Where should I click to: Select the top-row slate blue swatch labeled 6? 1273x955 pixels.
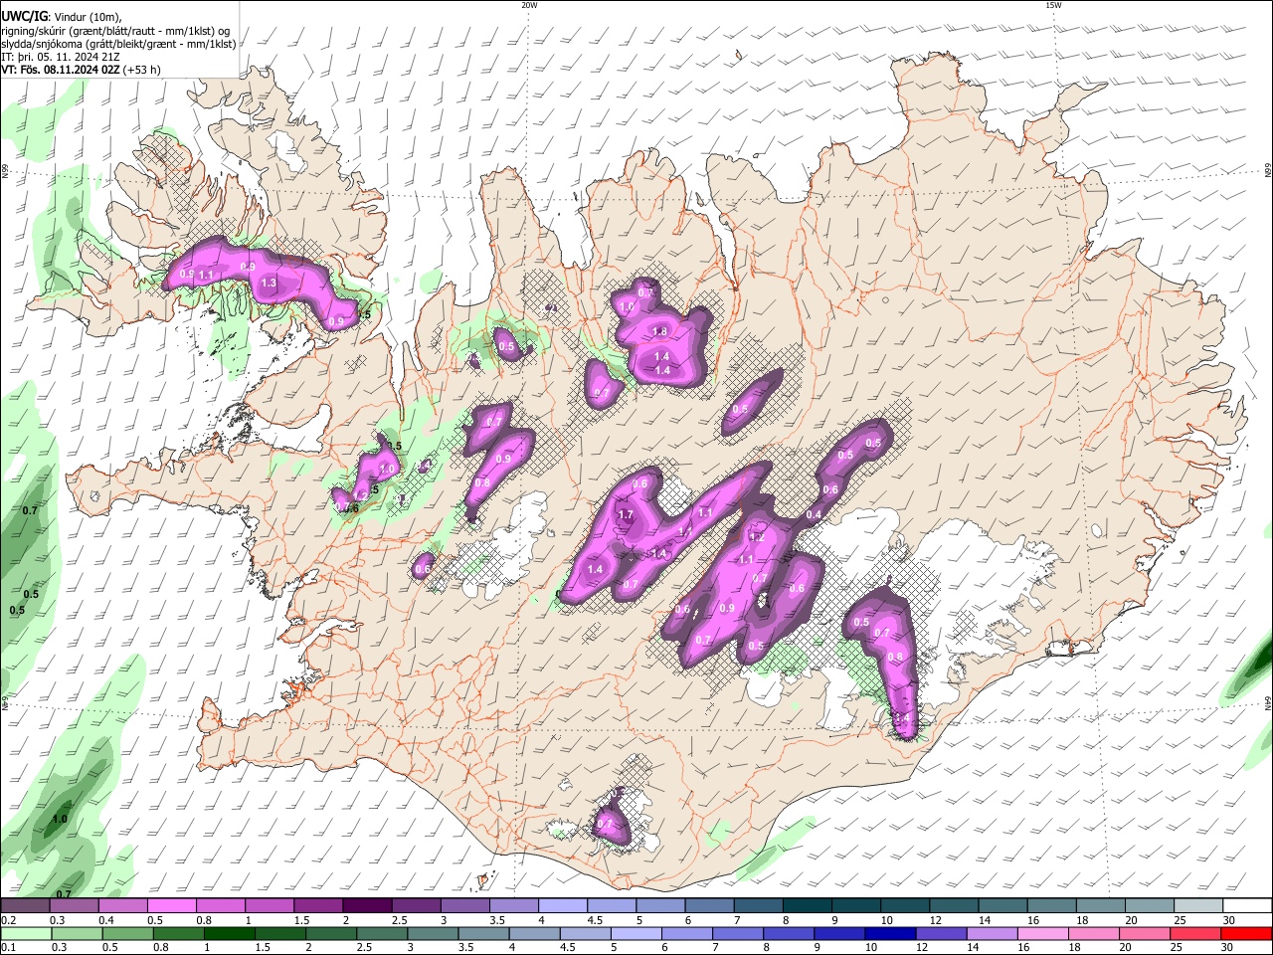(x=709, y=906)
